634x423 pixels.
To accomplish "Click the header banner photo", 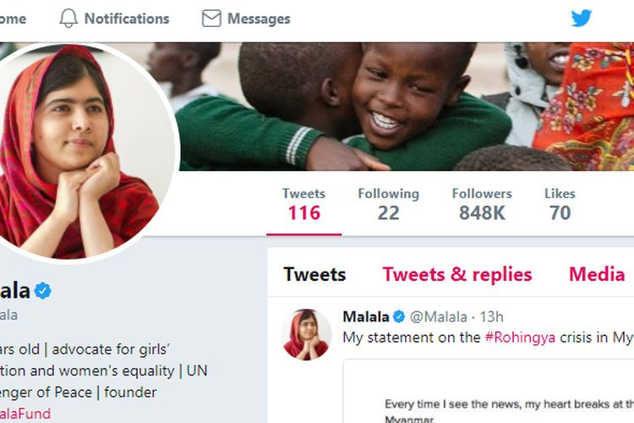I will point(406,102).
